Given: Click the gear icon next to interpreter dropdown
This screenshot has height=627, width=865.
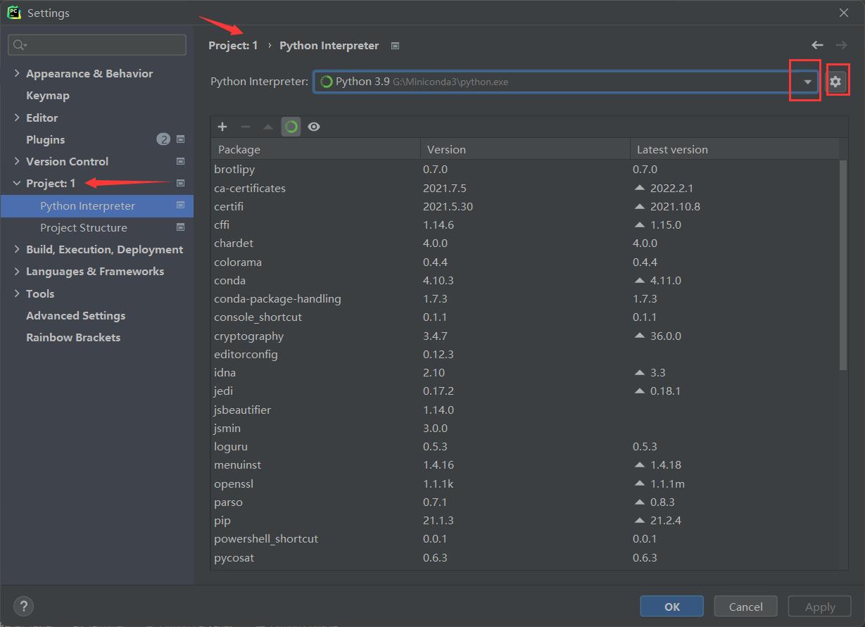Looking at the screenshot, I should [x=835, y=82].
